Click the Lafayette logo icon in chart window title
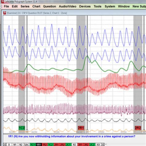This screenshot has height=146, width=146. [5, 13]
